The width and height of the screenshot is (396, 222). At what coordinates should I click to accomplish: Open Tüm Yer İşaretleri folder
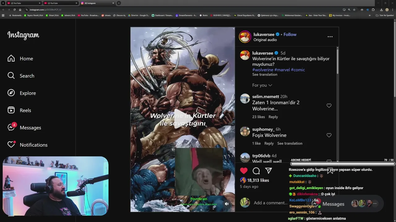[x=385, y=15]
